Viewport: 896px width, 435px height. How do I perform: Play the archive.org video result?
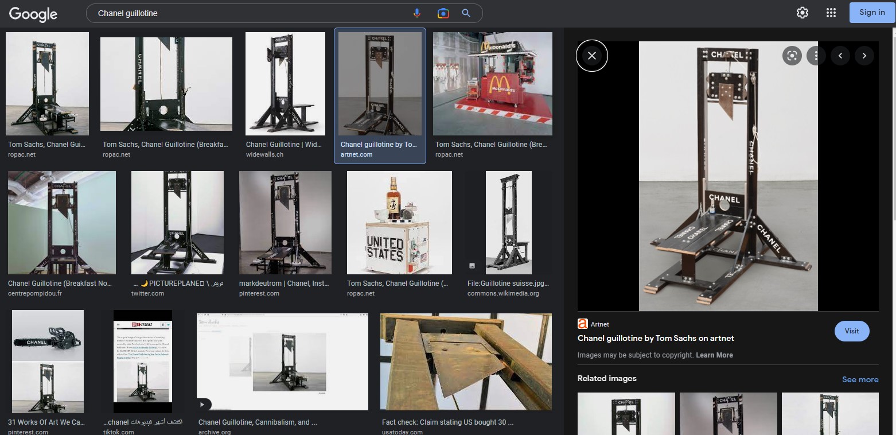pyautogui.click(x=204, y=404)
